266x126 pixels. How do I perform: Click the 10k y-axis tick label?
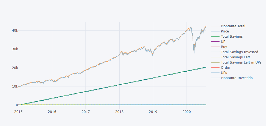point(15,86)
